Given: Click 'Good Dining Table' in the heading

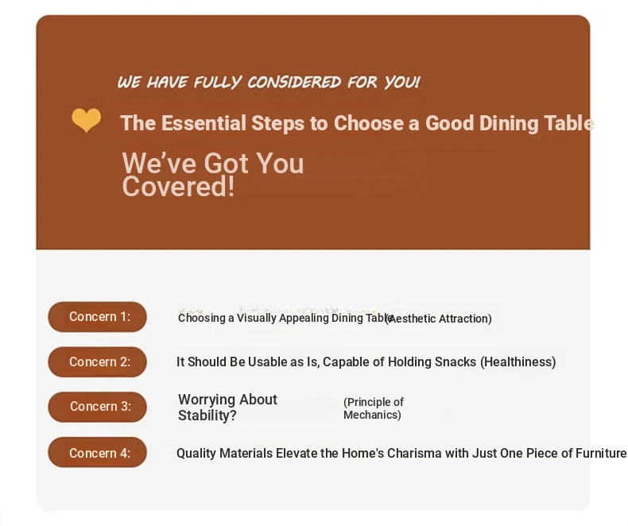Looking at the screenshot, I should tap(510, 123).
